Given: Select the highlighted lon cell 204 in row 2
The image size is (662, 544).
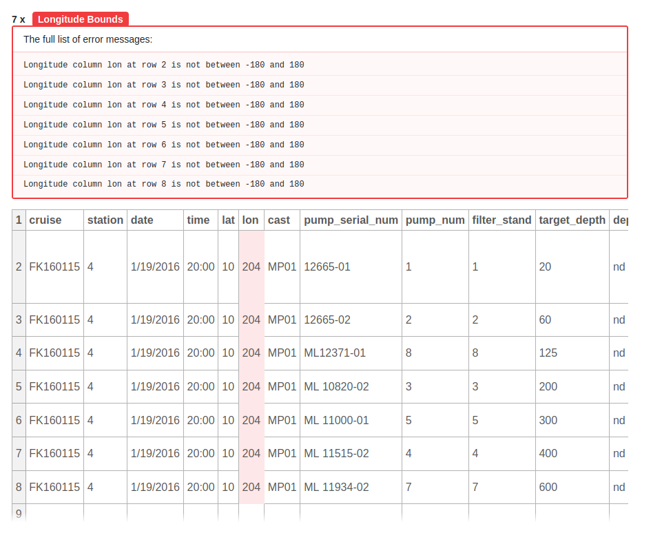Looking at the screenshot, I should click(251, 266).
